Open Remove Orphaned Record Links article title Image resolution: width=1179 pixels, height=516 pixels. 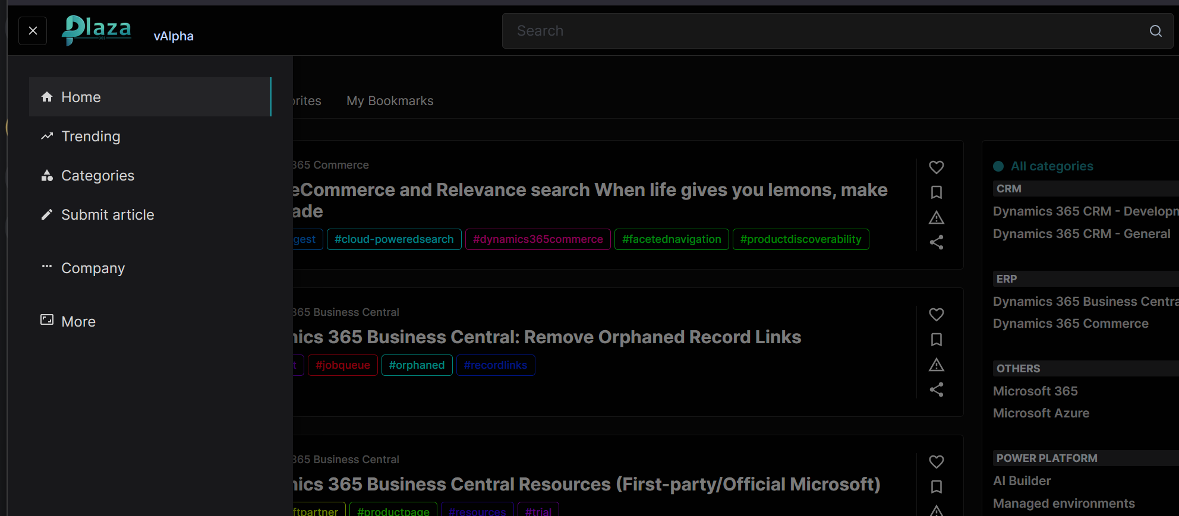pos(547,337)
